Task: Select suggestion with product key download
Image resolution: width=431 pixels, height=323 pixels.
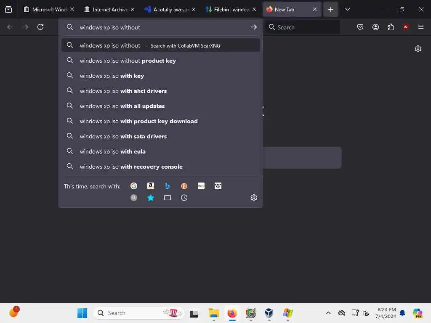Action: pyautogui.click(x=160, y=121)
